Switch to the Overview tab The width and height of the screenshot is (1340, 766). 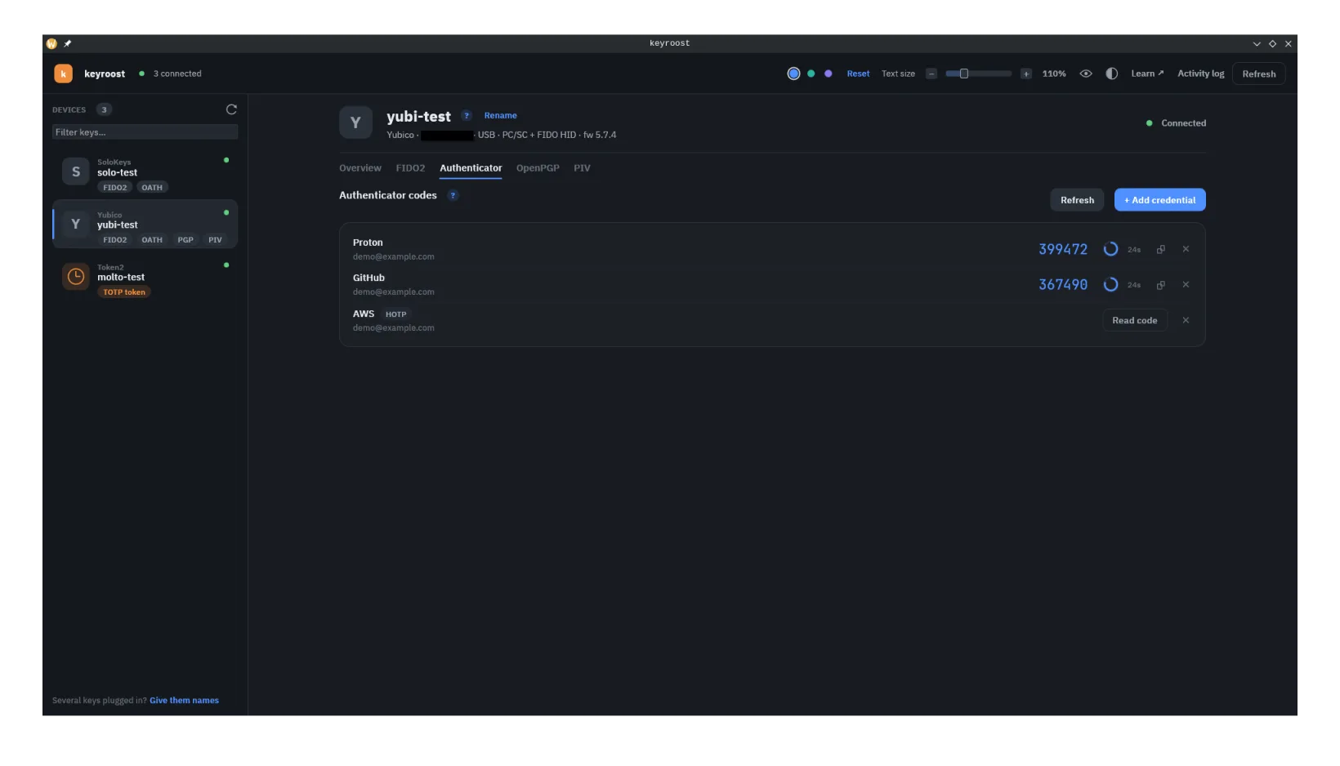(x=360, y=168)
